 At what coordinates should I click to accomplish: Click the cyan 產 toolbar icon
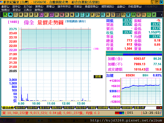coord(128,14)
